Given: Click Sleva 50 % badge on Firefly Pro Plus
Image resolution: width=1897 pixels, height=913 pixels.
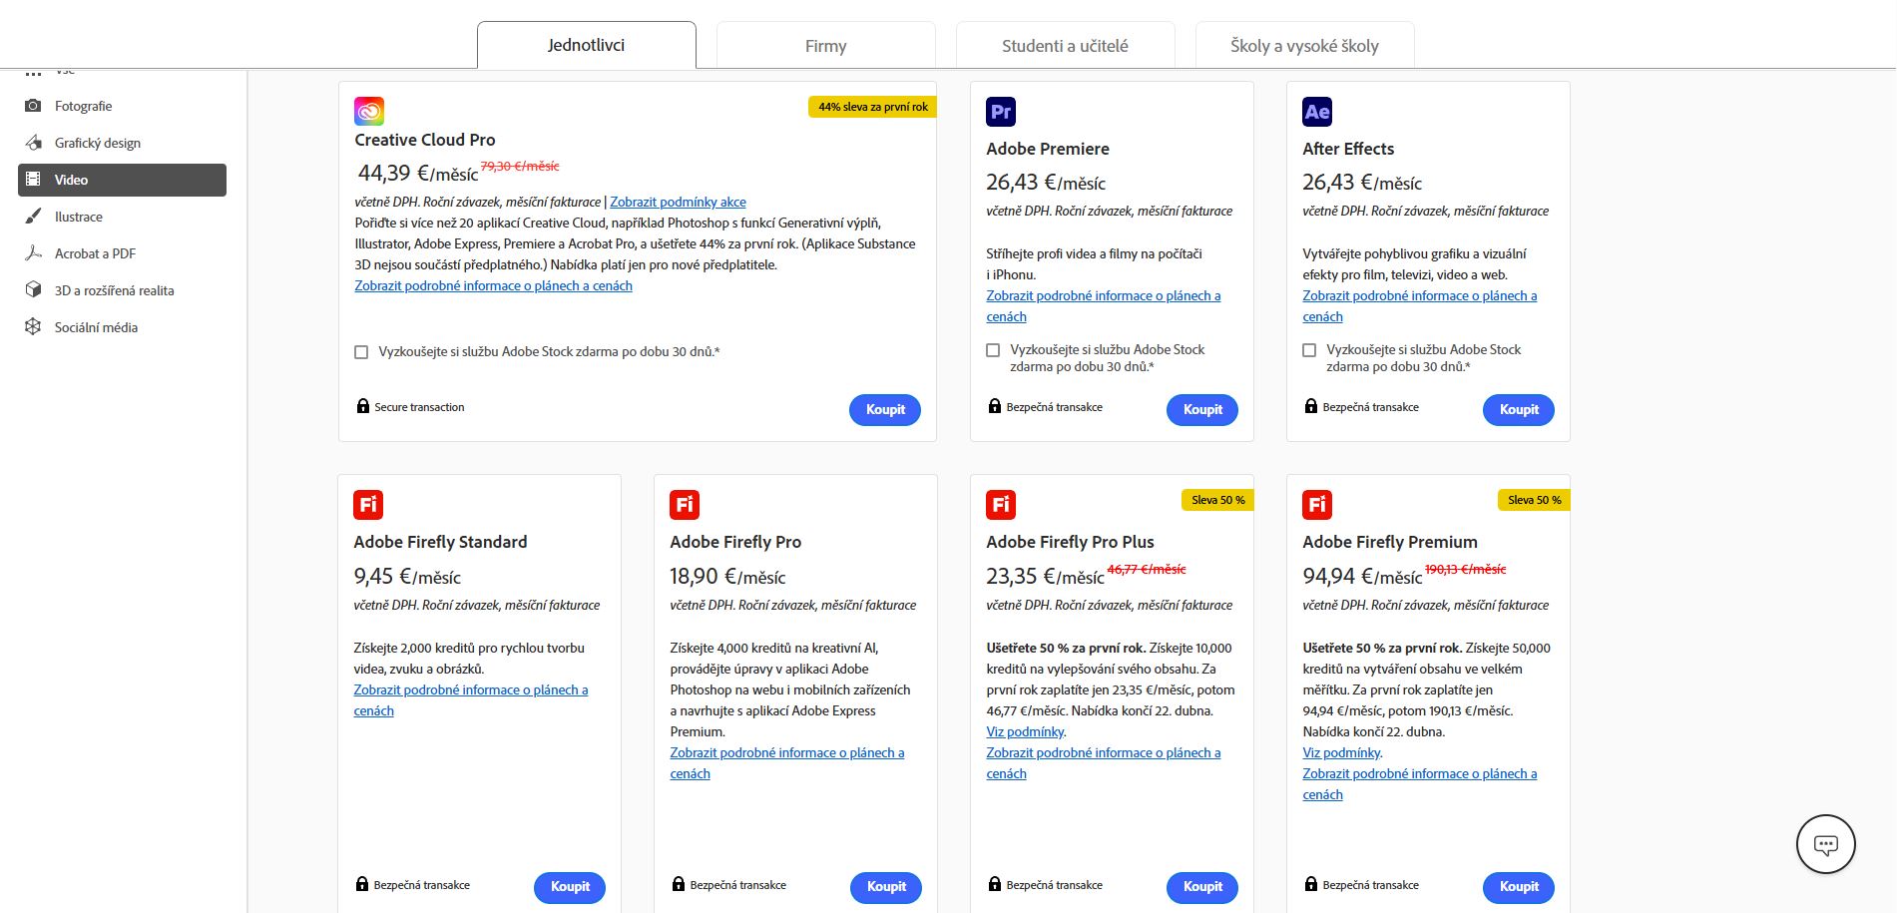Looking at the screenshot, I should click(x=1217, y=500).
